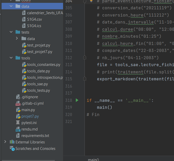Viewport: 174px width, 161px height.
Task: Click the .gitignore file icon
Action: click(18, 97)
